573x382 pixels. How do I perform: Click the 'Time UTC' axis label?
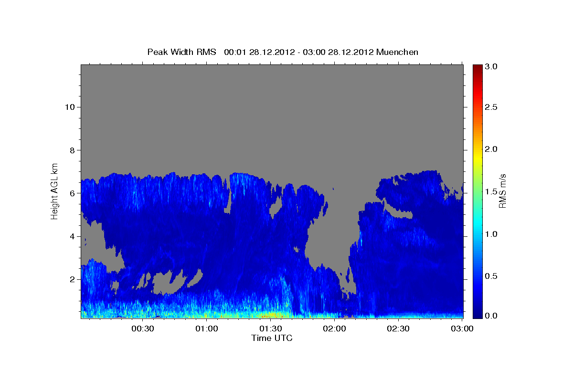pyautogui.click(x=272, y=338)
